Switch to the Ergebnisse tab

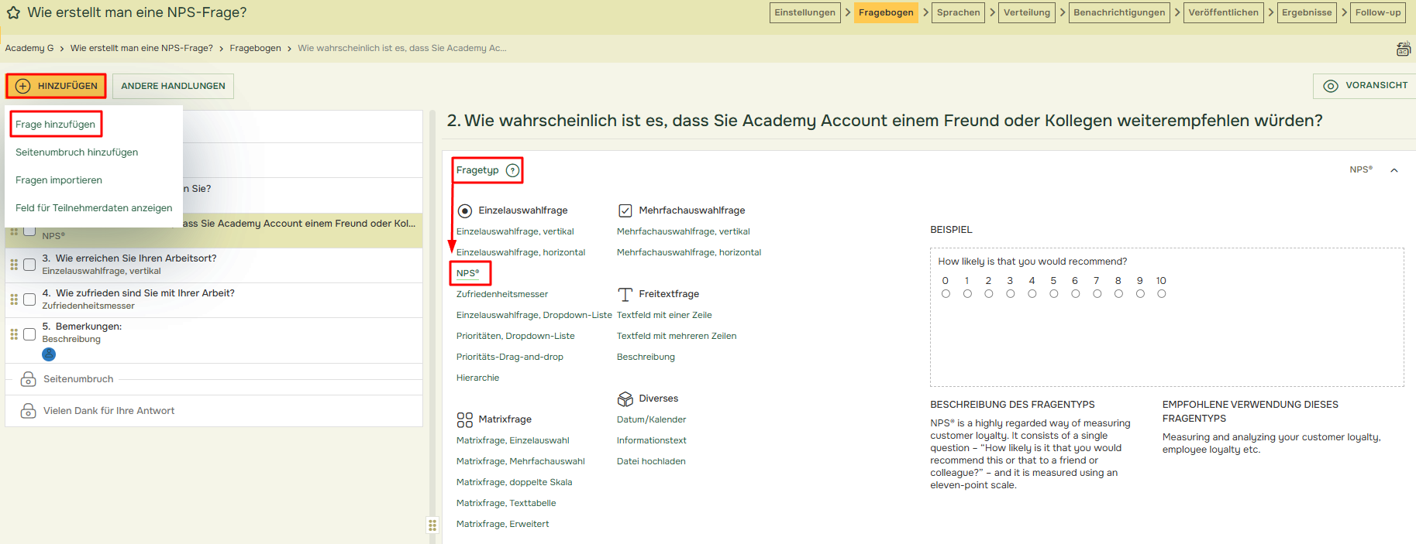(1306, 12)
